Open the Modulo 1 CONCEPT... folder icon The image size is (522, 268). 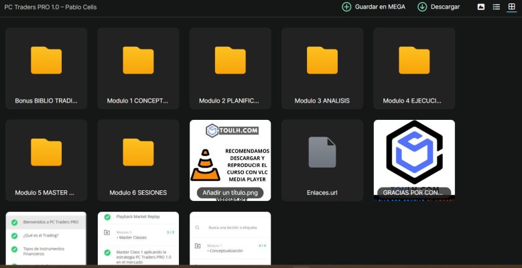pos(138,60)
